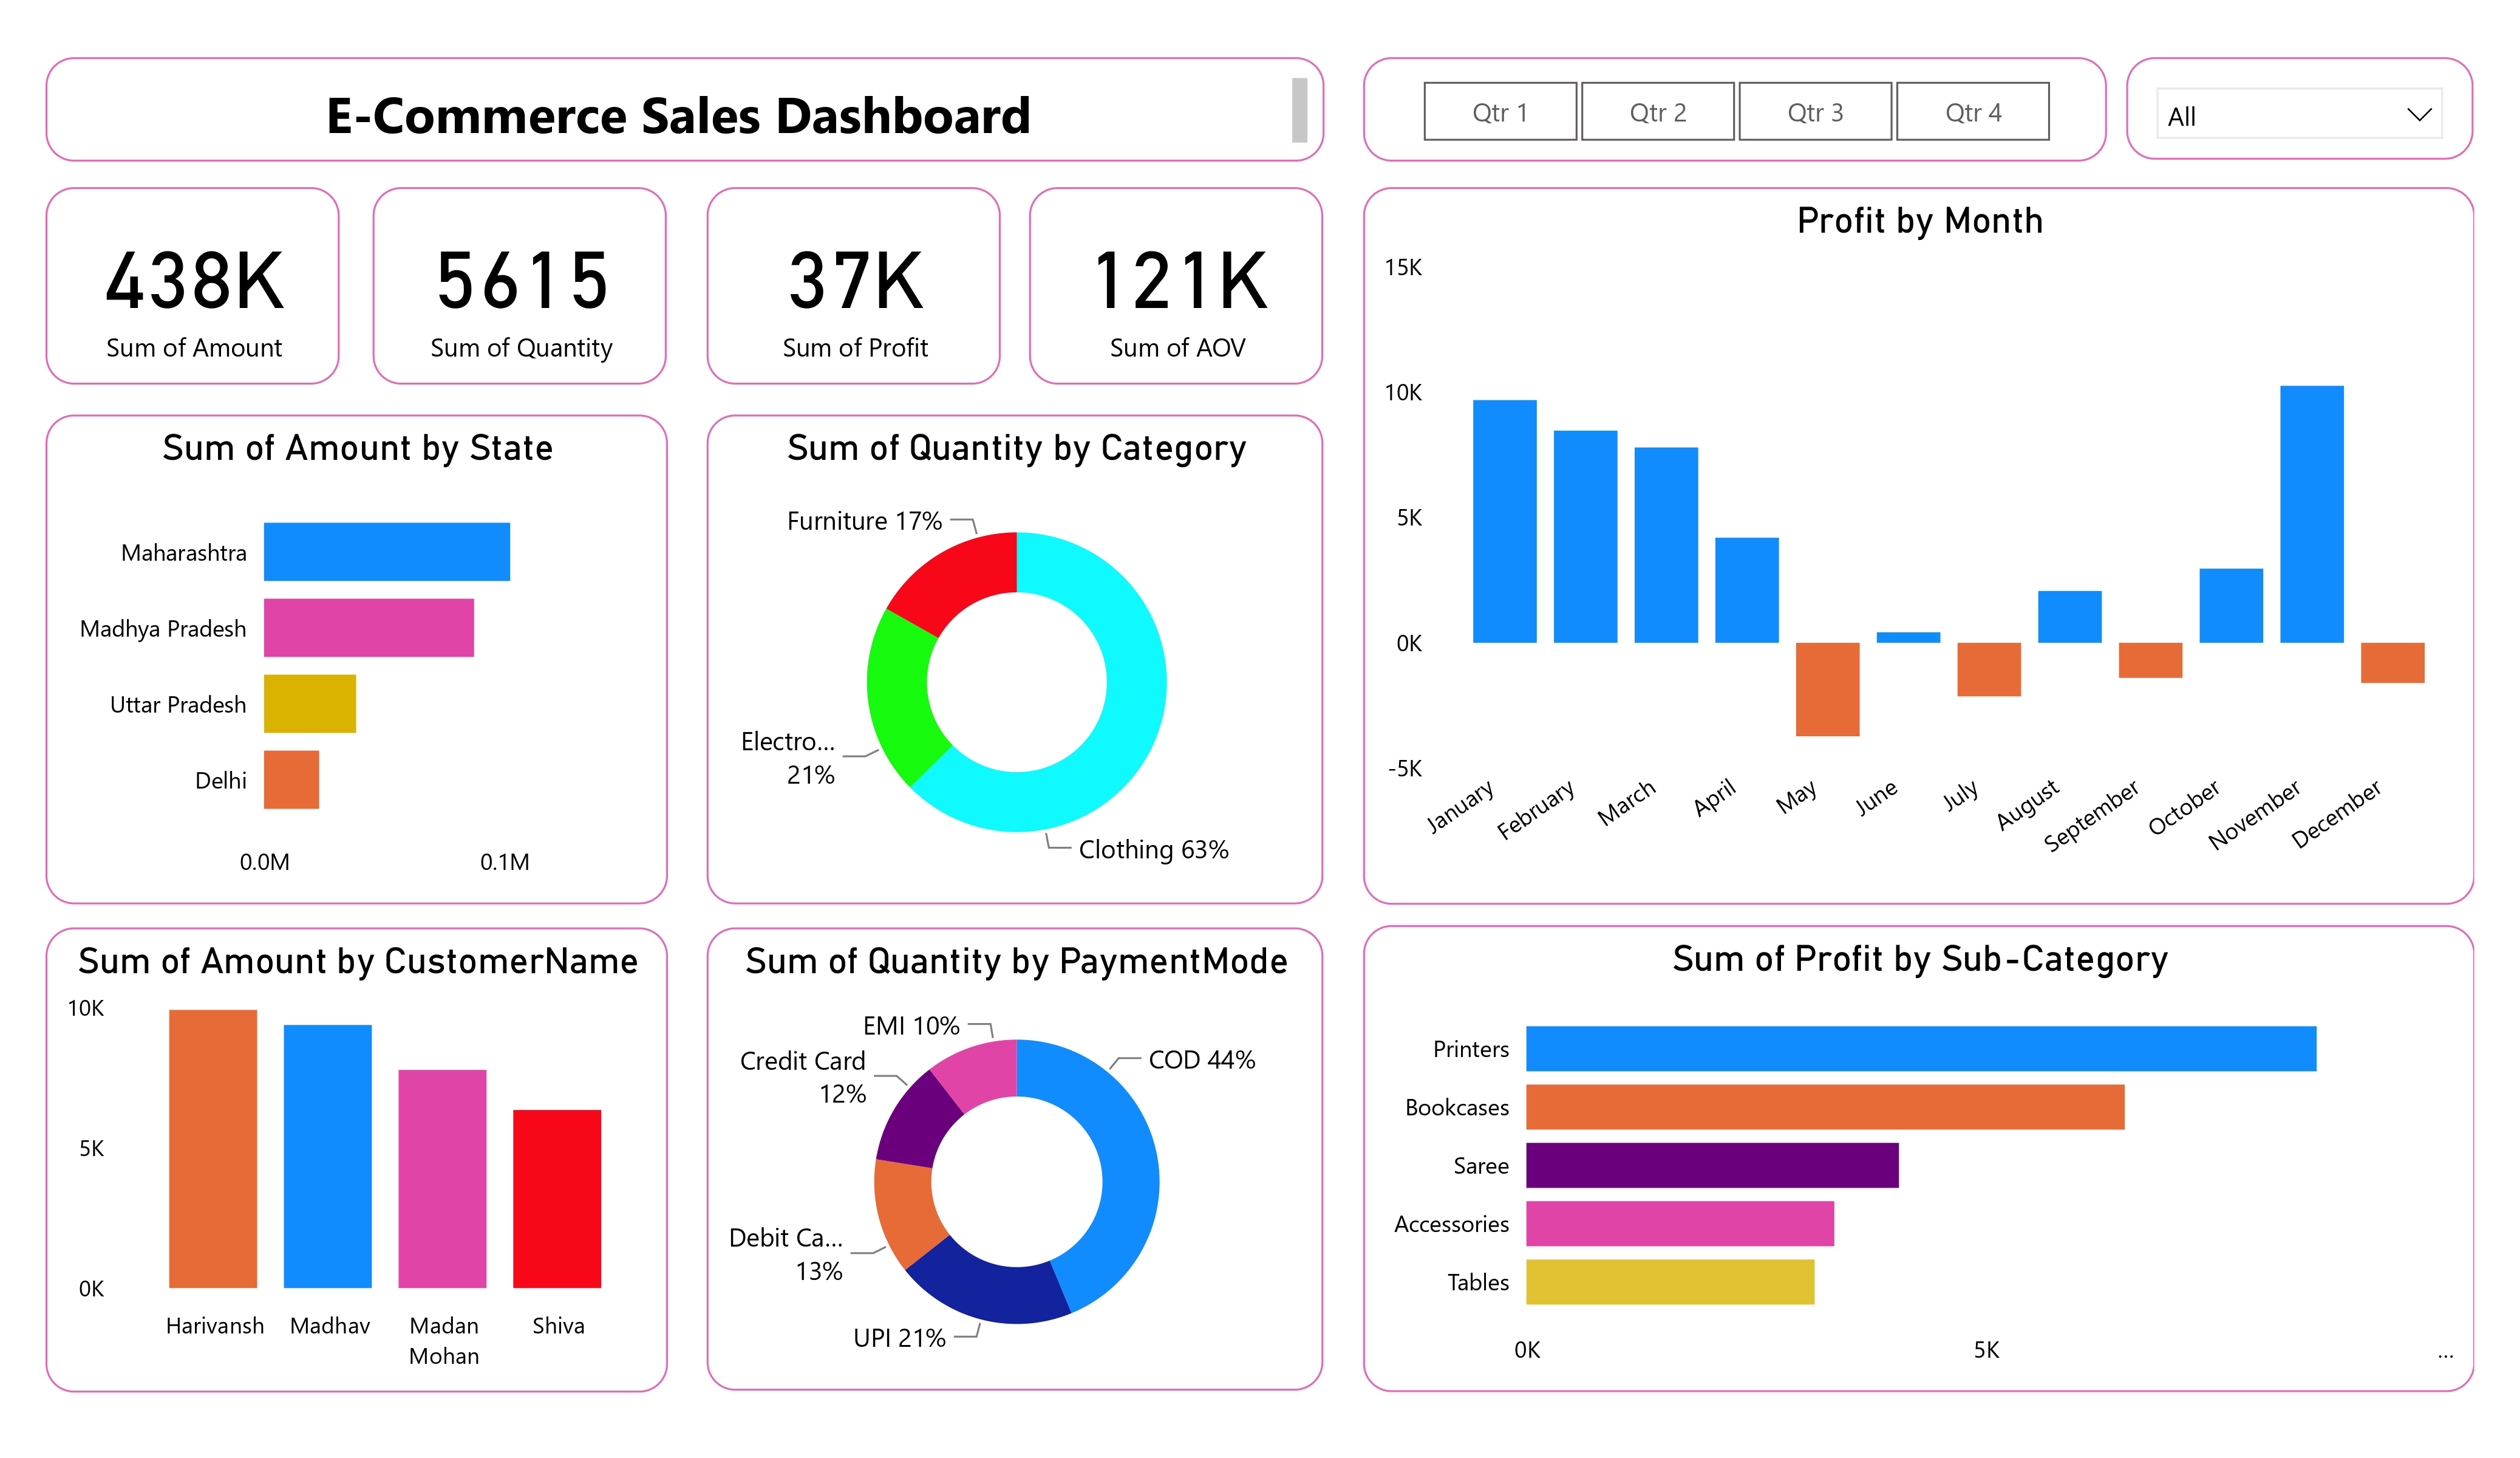Click the Sum of Quantity KPI card
The image size is (2520, 1458).
(x=520, y=287)
